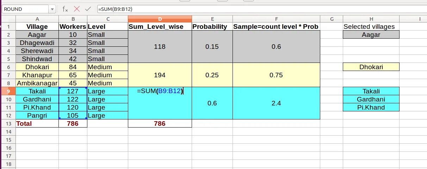The width and height of the screenshot is (427, 169).
Task: Click workers value 105
Action: [x=73, y=116]
